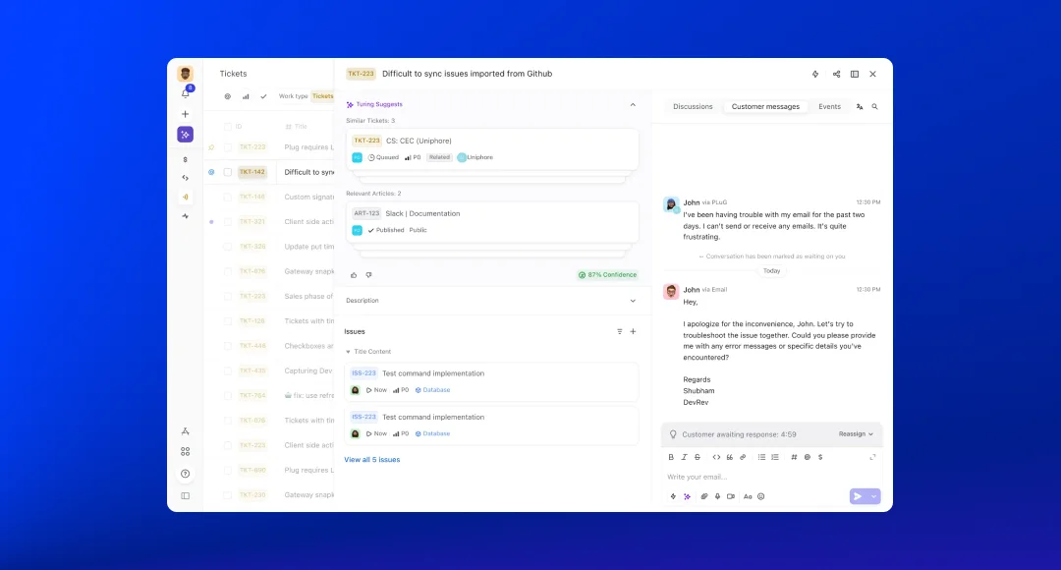This screenshot has width=1061, height=570.
Task: Toggle text formatting Aa icon
Action: (748, 496)
